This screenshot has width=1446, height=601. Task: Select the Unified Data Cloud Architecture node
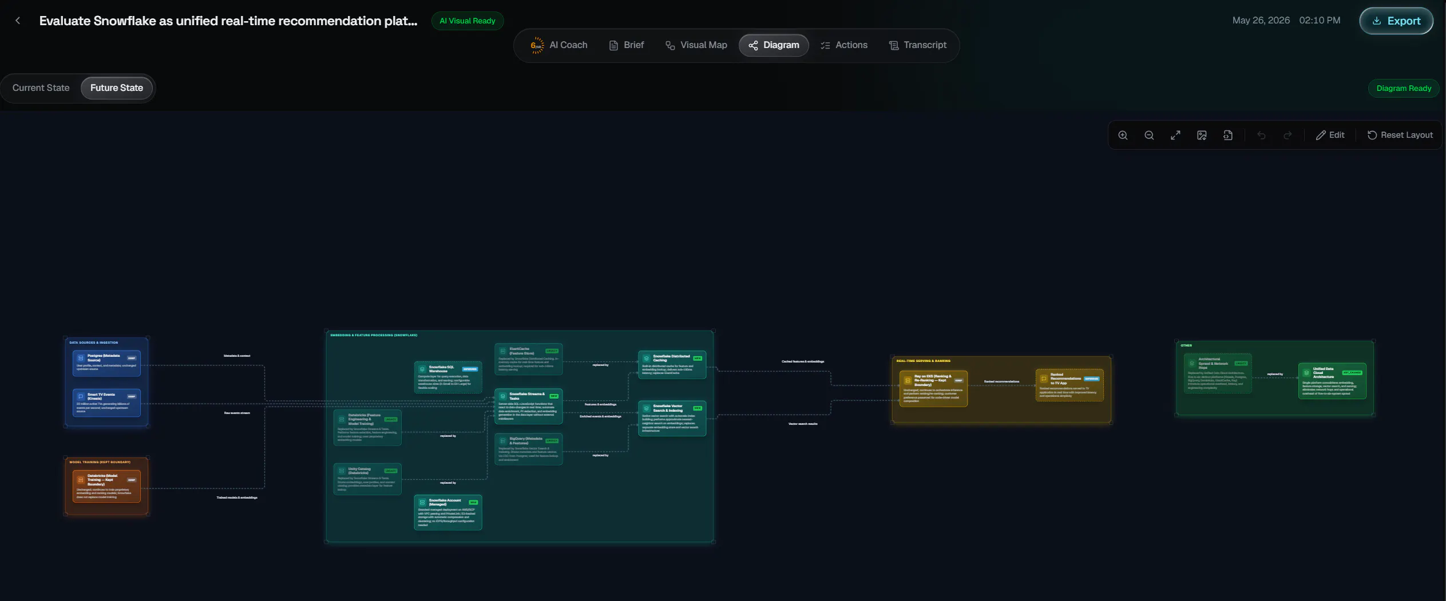coord(1332,381)
